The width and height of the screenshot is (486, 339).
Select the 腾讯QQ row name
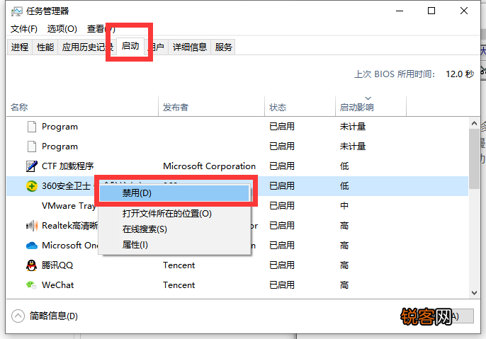tap(57, 265)
